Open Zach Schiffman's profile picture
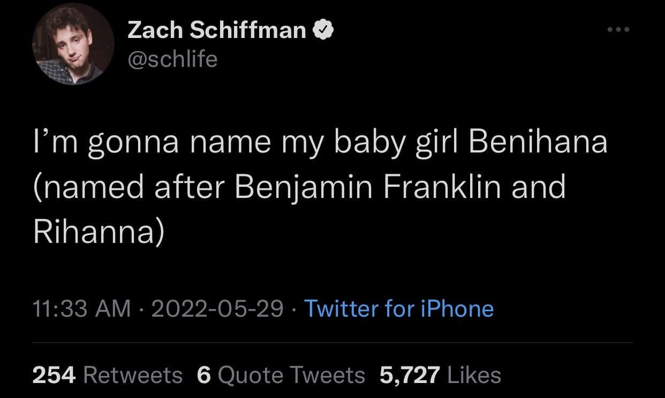Image resolution: width=665 pixels, height=398 pixels. coord(73,44)
